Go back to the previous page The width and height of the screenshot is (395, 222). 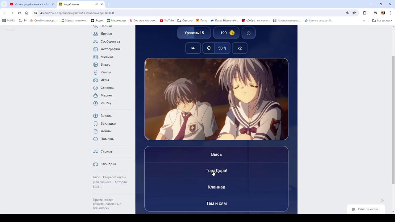pos(4,13)
